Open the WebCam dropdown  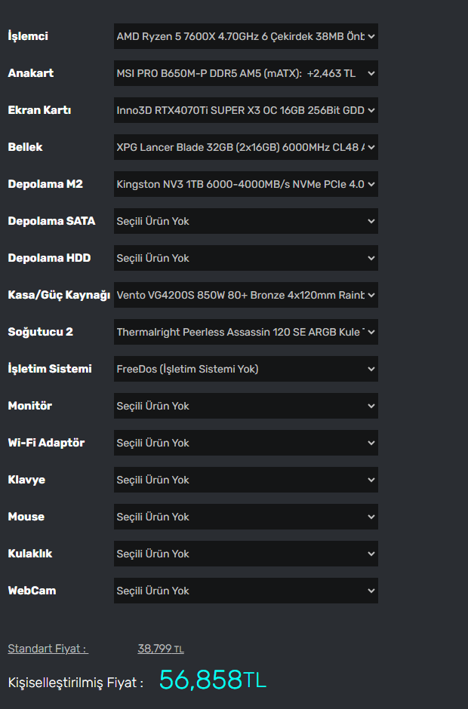coord(245,591)
